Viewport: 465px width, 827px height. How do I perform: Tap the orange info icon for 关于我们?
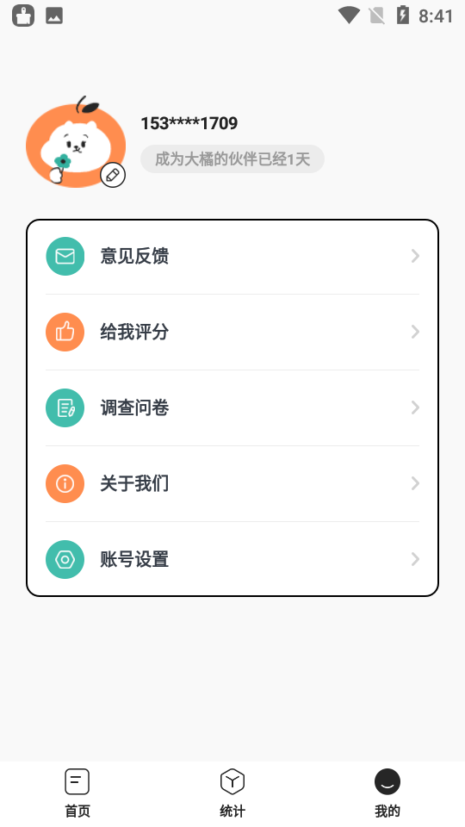coord(65,483)
